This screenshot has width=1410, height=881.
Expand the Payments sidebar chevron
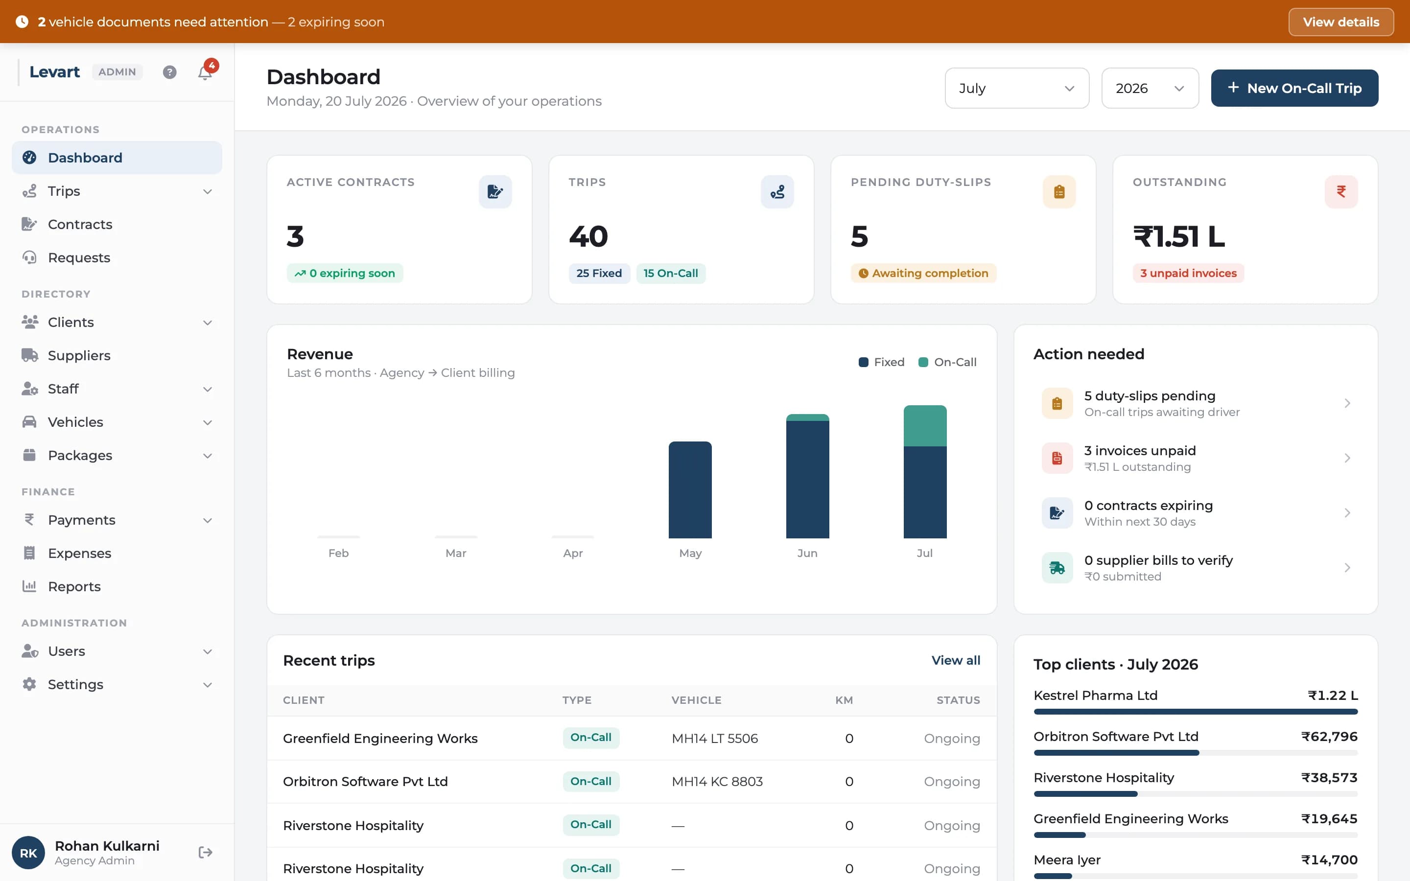tap(208, 520)
